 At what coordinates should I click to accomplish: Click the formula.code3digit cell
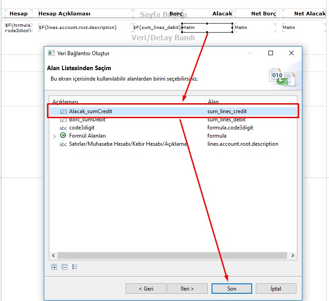(230, 128)
